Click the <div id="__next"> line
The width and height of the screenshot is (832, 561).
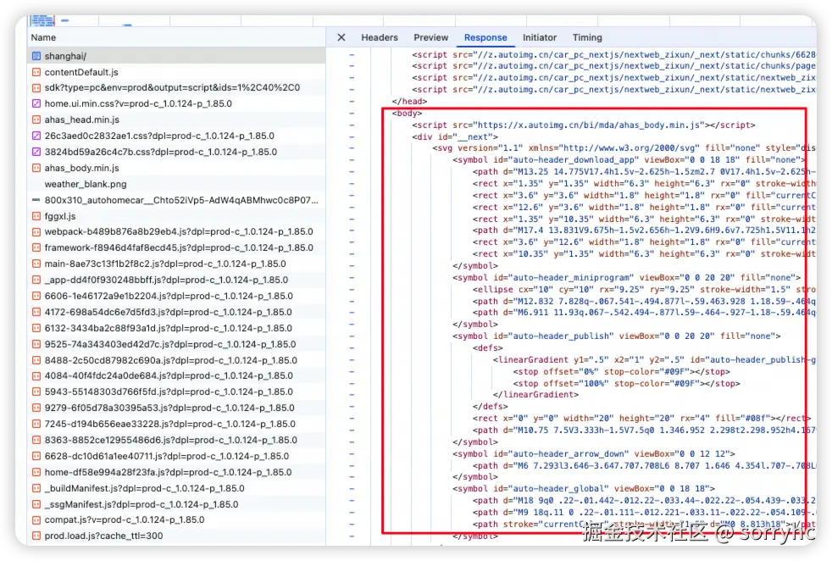(x=455, y=137)
